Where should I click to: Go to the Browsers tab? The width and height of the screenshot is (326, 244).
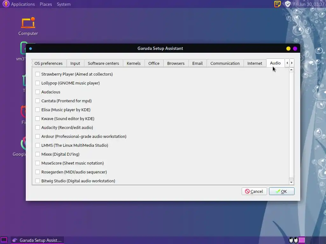176,63
